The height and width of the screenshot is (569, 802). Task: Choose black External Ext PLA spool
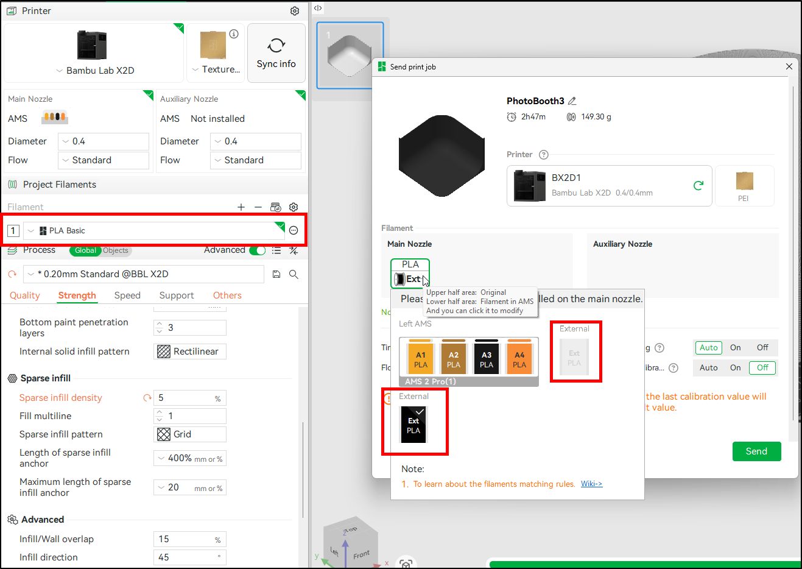click(413, 425)
